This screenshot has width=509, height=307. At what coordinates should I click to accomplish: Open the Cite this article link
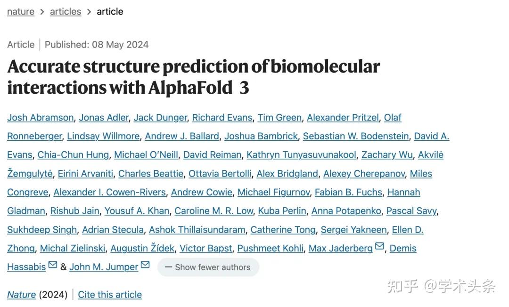[x=110, y=294]
